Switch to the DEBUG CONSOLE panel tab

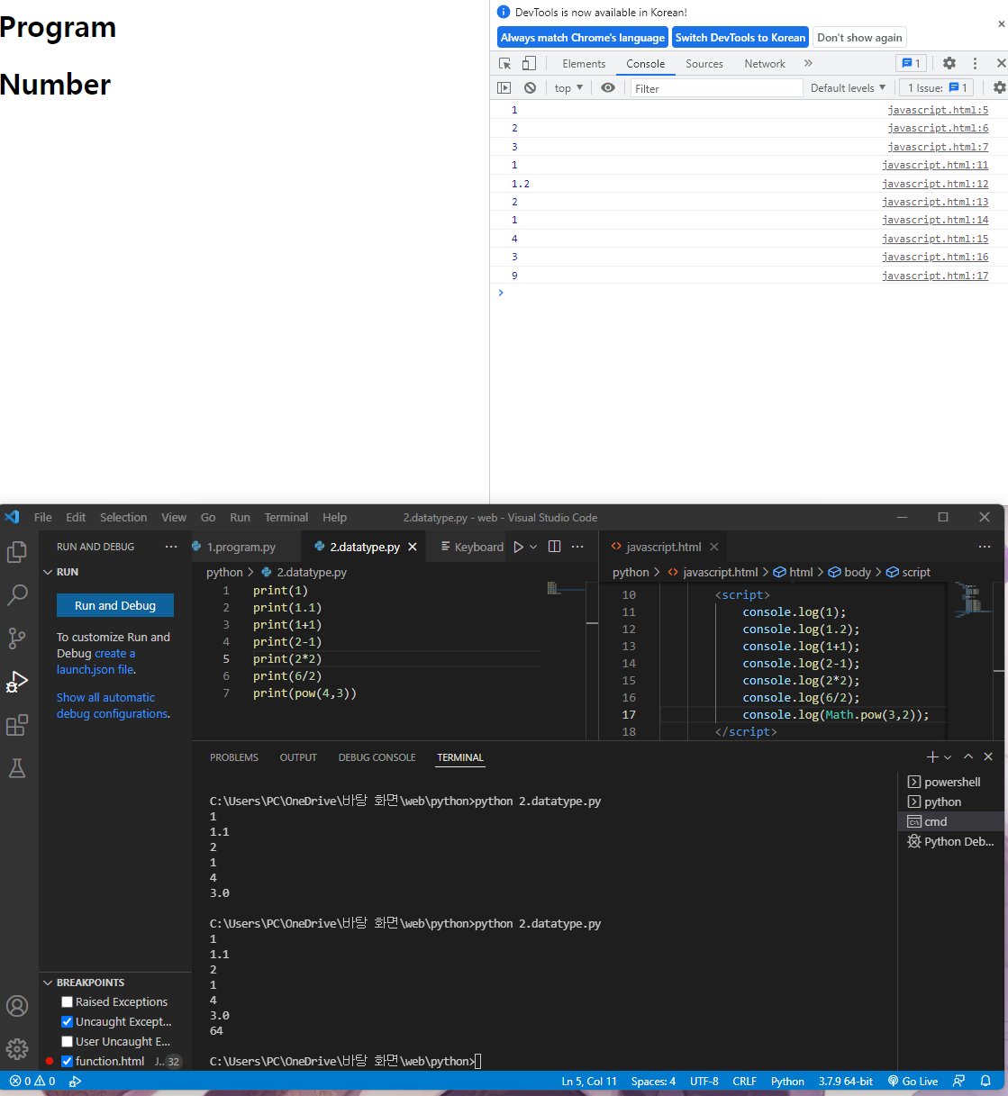[x=377, y=757]
